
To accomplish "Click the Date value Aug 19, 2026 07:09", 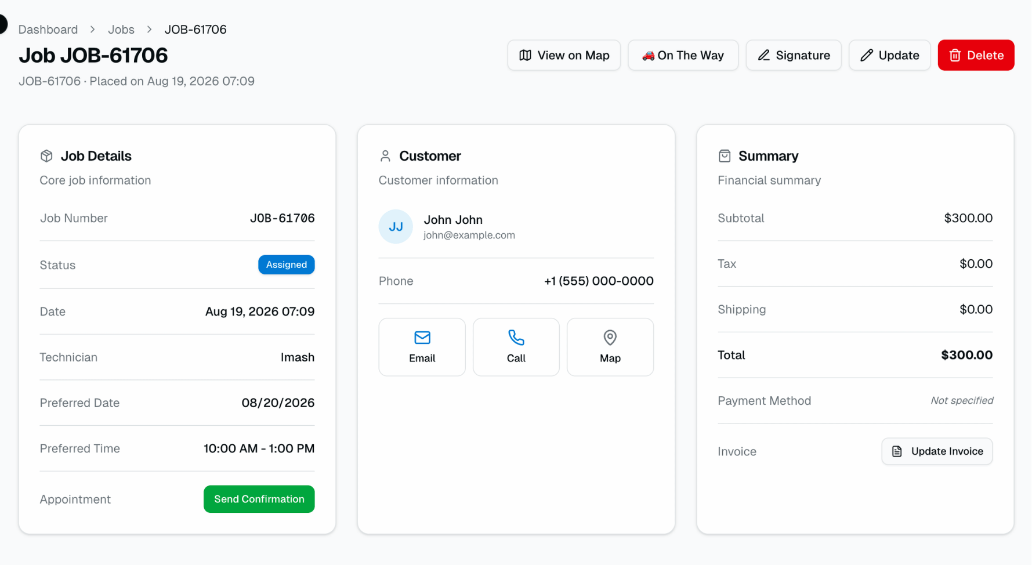I will point(260,312).
